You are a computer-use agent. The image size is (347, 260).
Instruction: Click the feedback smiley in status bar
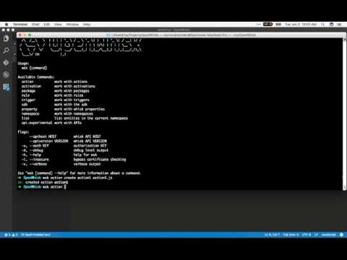341,235
